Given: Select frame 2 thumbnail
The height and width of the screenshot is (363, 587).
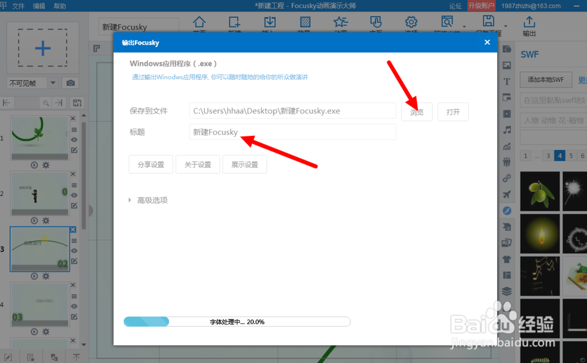Looking at the screenshot, I should click(x=40, y=193).
